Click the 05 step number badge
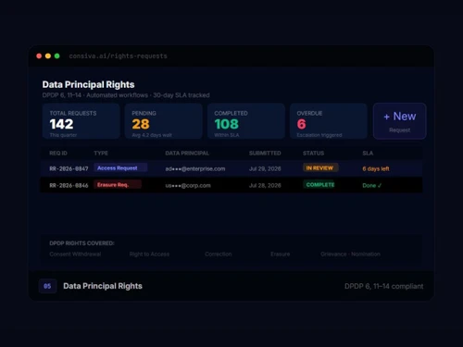Image resolution: width=463 pixels, height=347 pixels. coord(47,286)
